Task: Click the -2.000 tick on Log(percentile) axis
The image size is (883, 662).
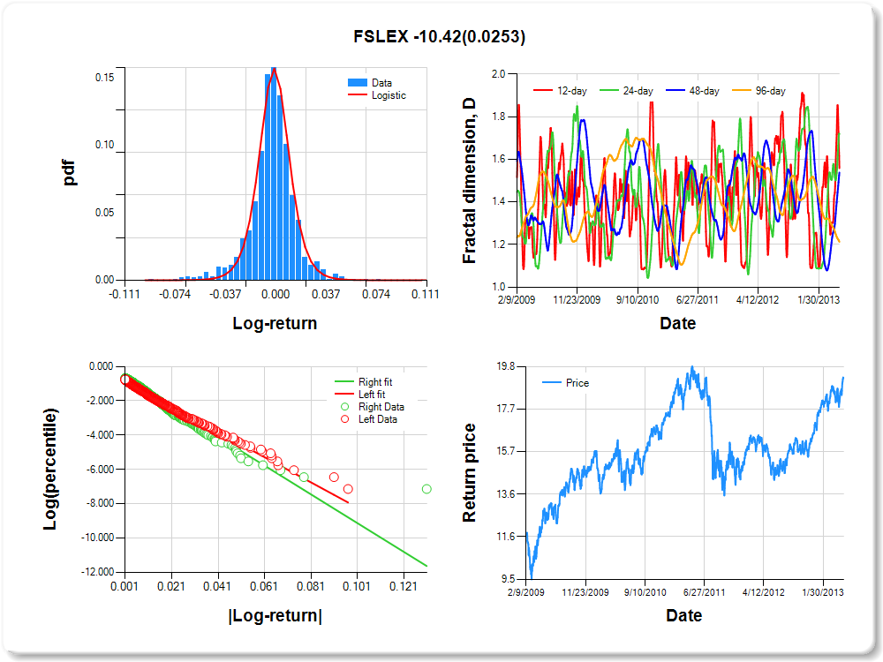Action: point(101,400)
